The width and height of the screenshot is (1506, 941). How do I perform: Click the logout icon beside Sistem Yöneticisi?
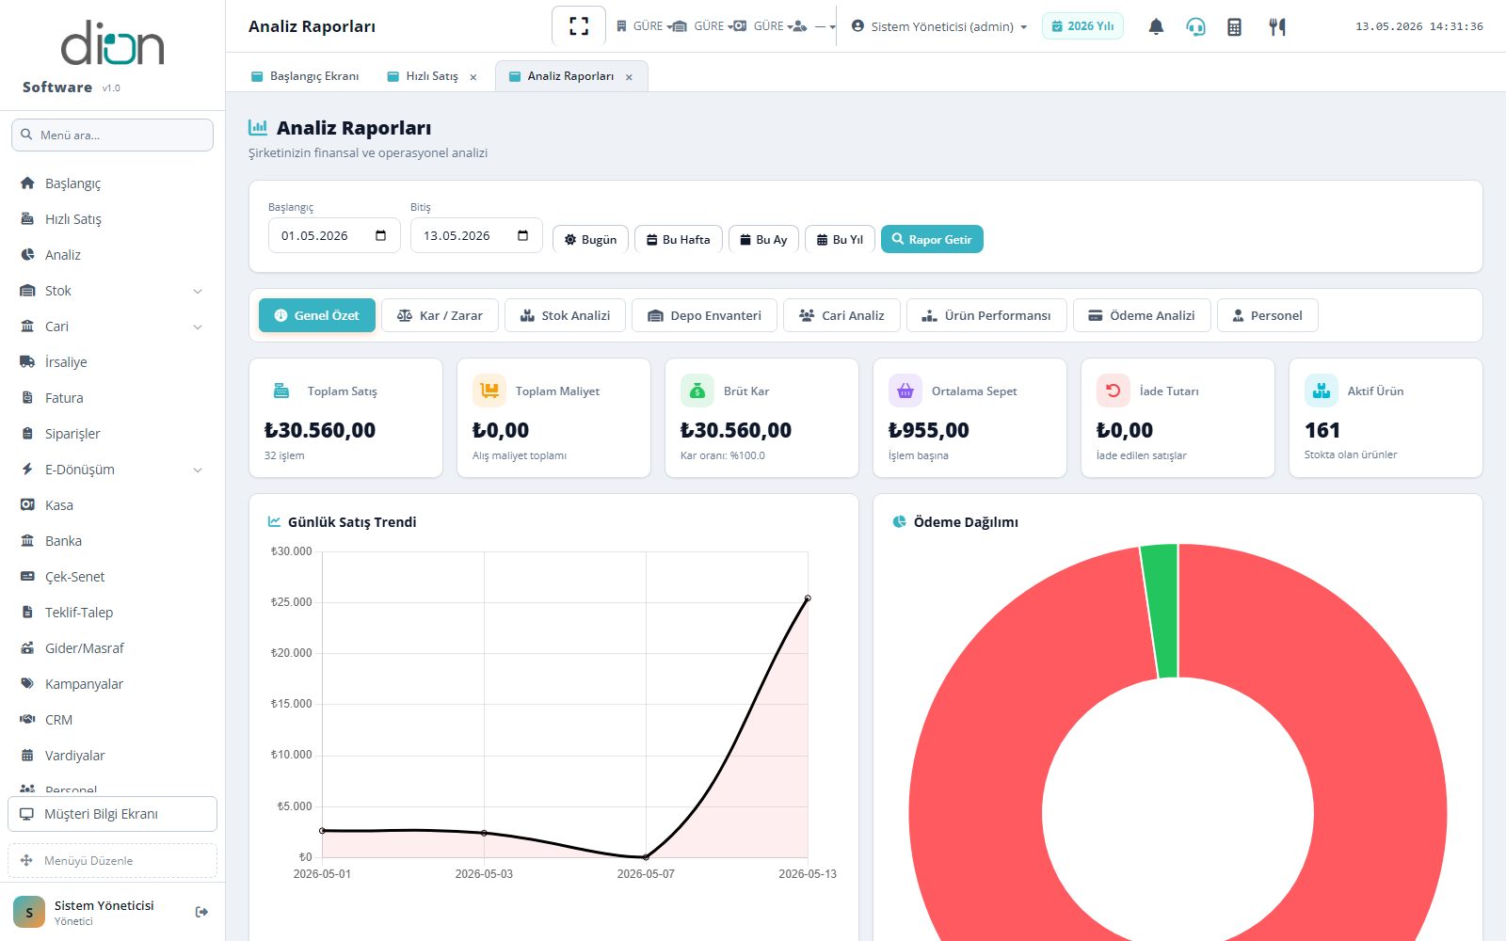[201, 912]
